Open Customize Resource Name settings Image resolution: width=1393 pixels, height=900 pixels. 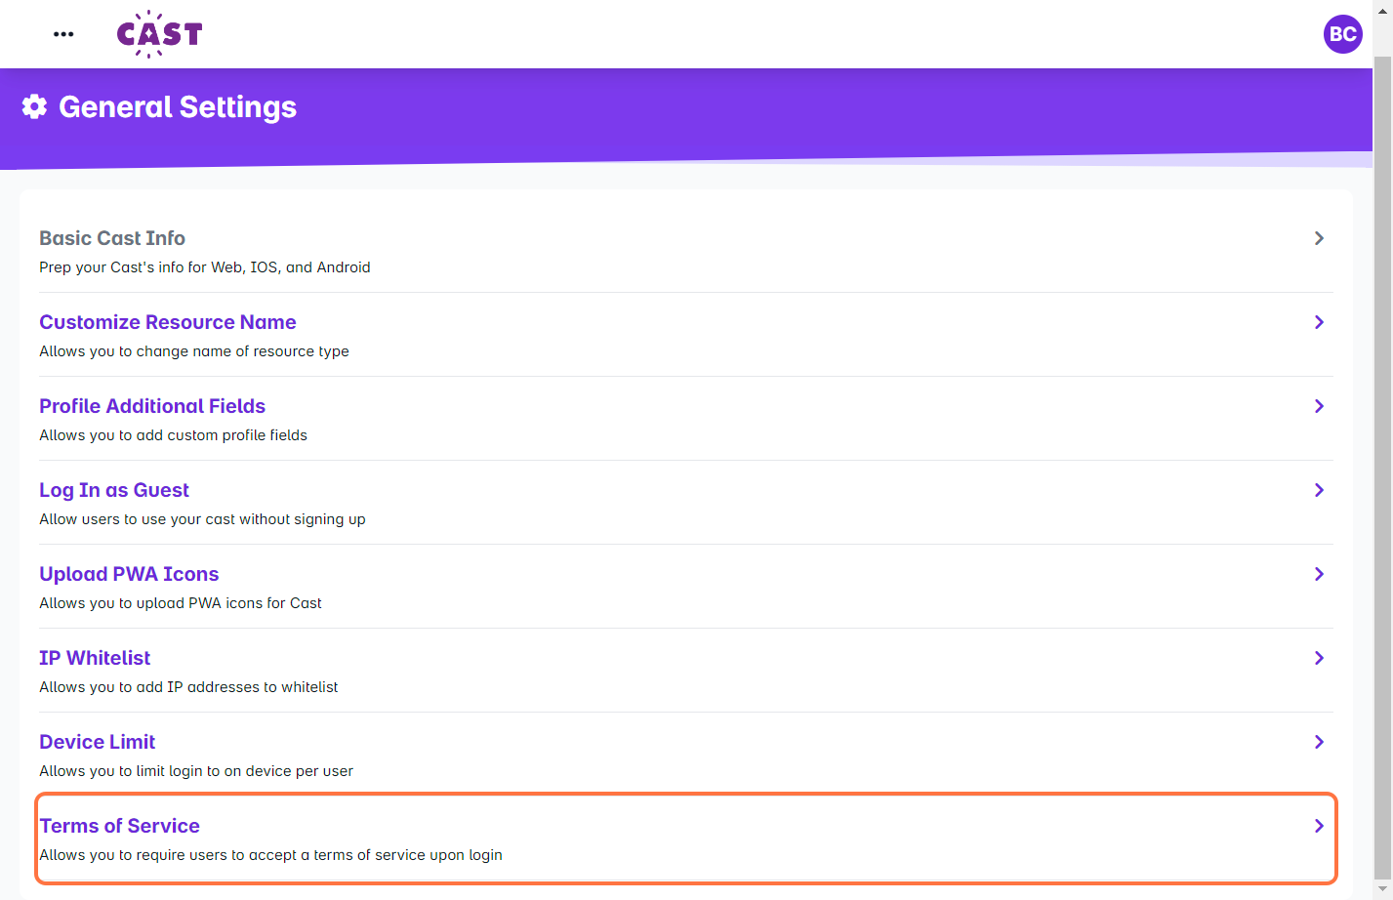coord(168,322)
